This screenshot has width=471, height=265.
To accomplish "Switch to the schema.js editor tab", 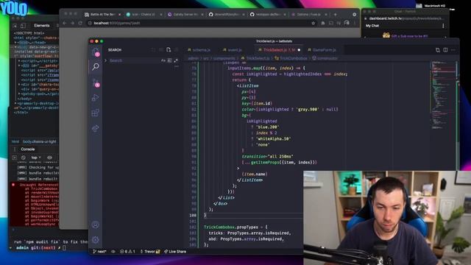I will [199, 50].
